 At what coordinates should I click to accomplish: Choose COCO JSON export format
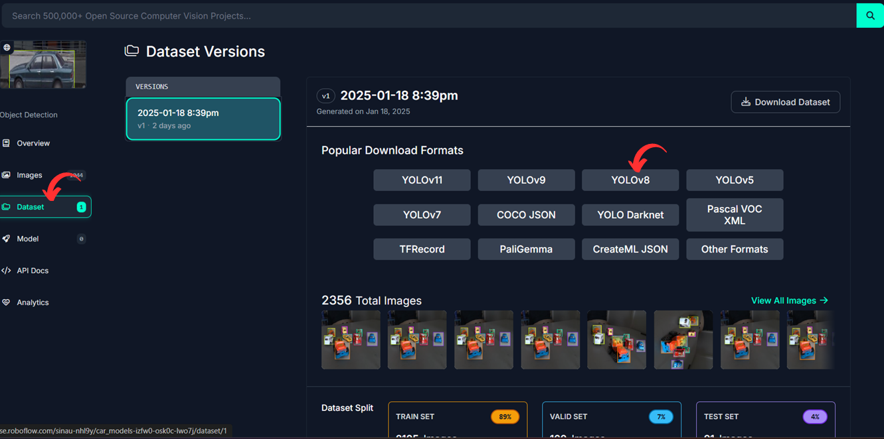pos(526,215)
